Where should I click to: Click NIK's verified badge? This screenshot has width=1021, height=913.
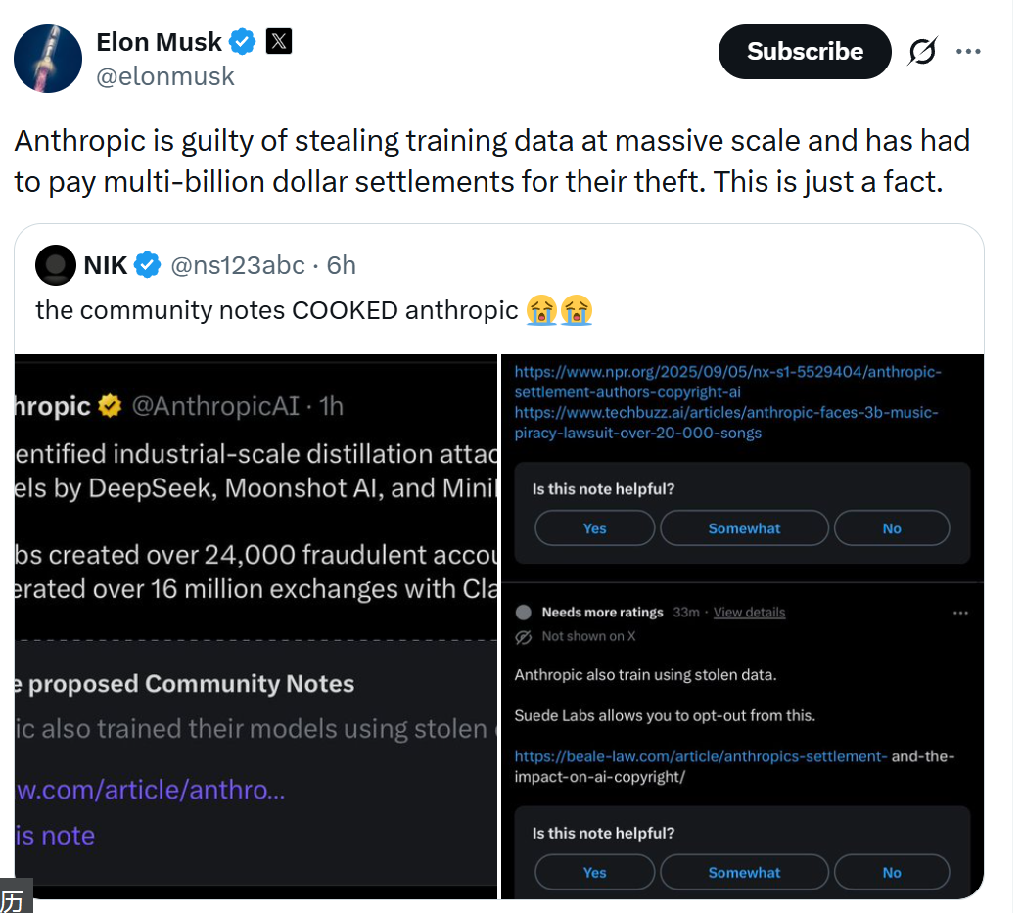(x=147, y=265)
